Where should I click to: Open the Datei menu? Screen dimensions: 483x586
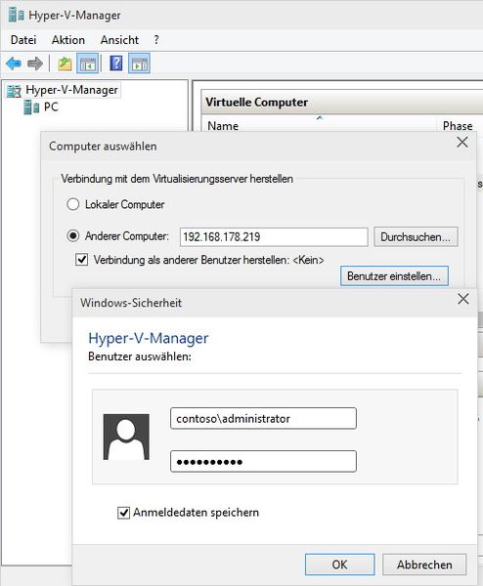(x=23, y=40)
